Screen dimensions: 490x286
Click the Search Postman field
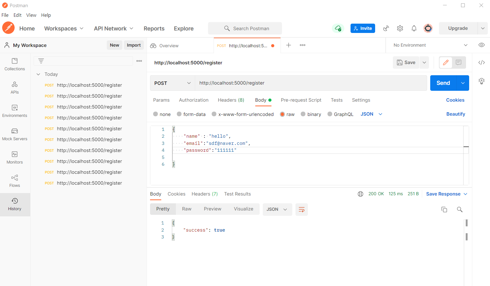pos(245,28)
